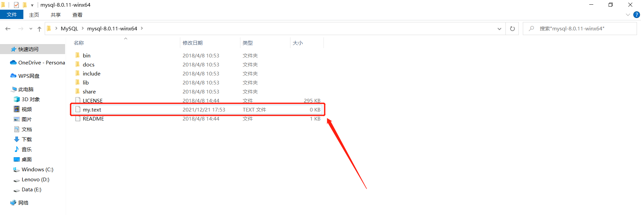
Task: Open Lenovo (D:) drive icon
Action: coord(16,180)
